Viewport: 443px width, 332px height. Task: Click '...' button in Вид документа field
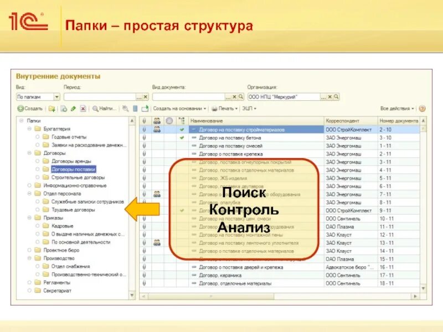228,97
